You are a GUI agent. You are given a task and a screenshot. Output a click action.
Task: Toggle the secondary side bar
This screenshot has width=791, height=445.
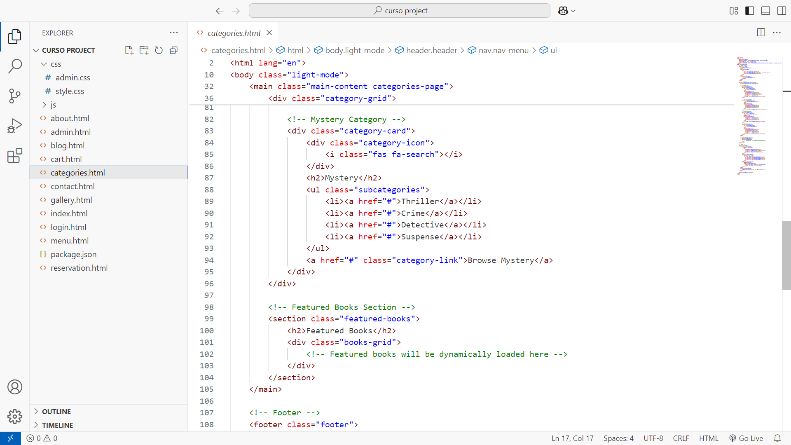(782, 11)
